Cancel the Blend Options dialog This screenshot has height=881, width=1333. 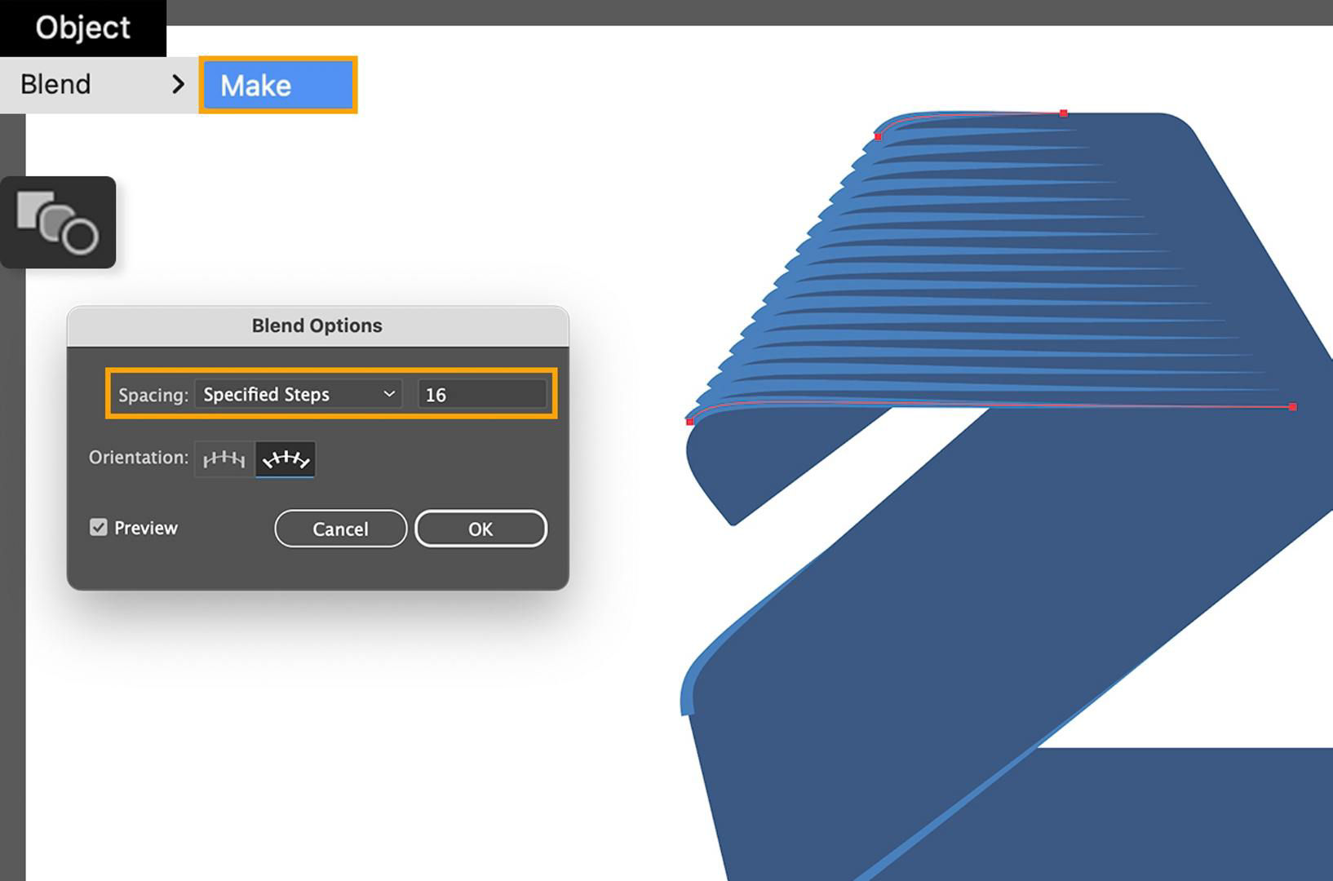tap(340, 529)
